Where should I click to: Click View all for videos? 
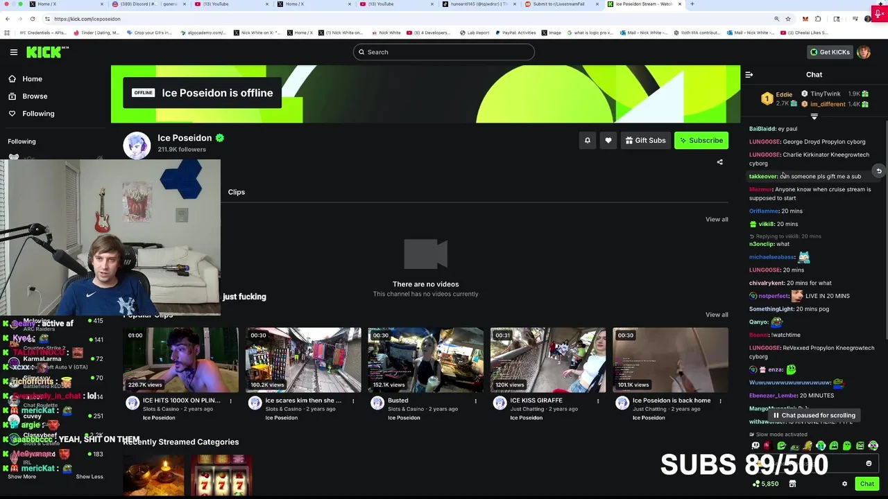pos(717,219)
